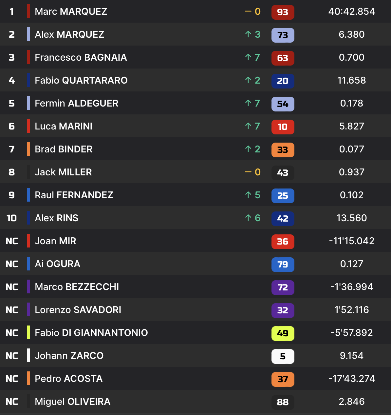391x415 pixels.
Task: Click the yellow dash indicator for Jack MILLER
Action: [248, 172]
